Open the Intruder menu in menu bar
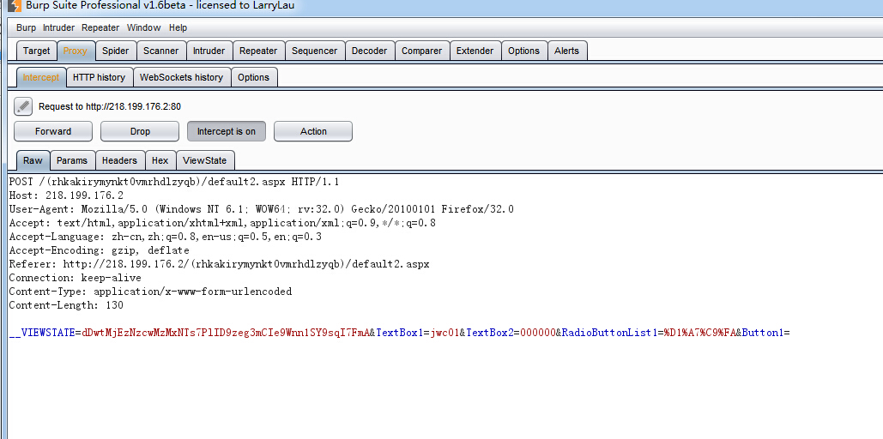This screenshot has height=439, width=883. coord(58,27)
